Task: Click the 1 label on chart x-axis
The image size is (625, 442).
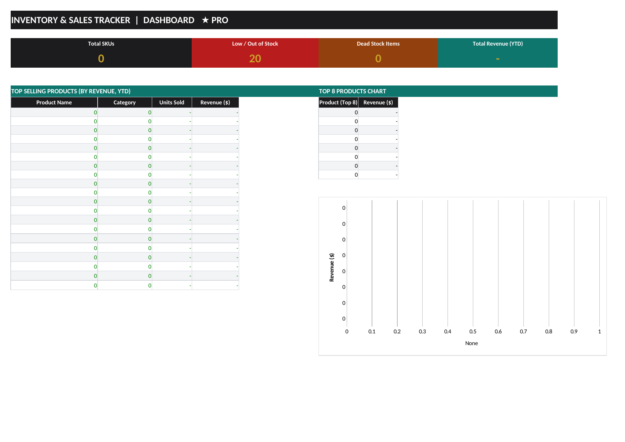Action: pos(599,332)
